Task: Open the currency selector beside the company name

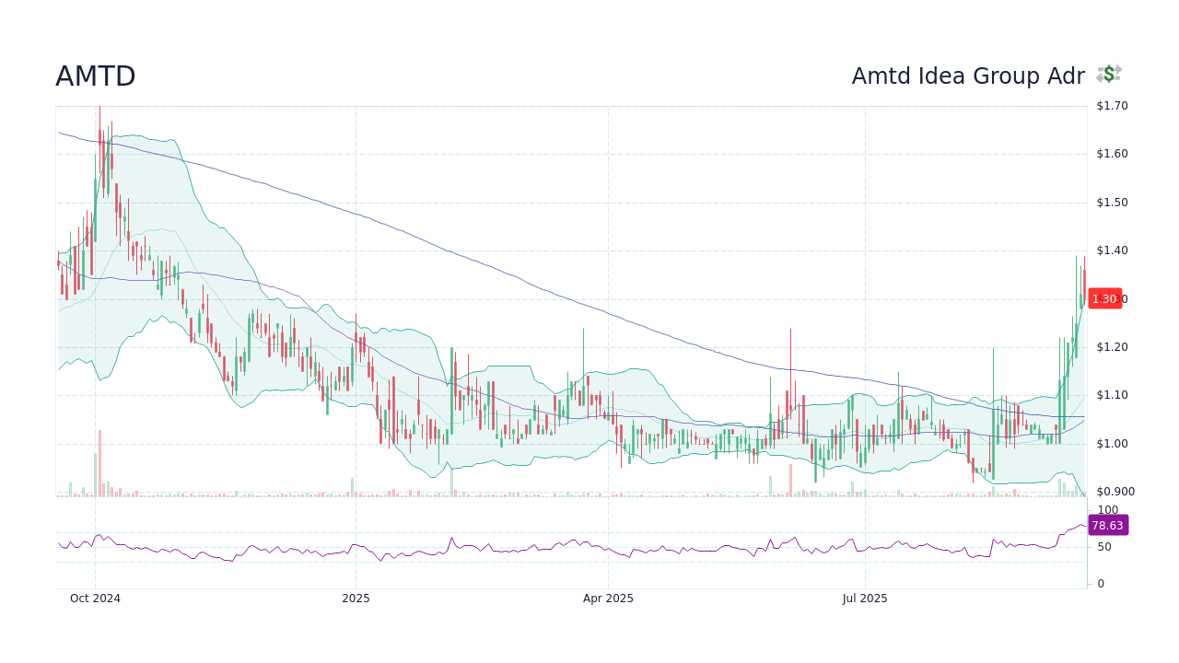Action: 1109,74
